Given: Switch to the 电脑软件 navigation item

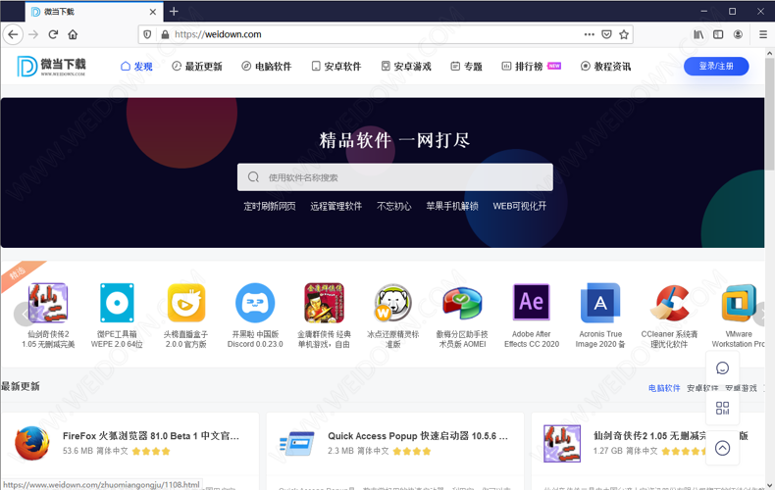Looking at the screenshot, I should pos(266,67).
